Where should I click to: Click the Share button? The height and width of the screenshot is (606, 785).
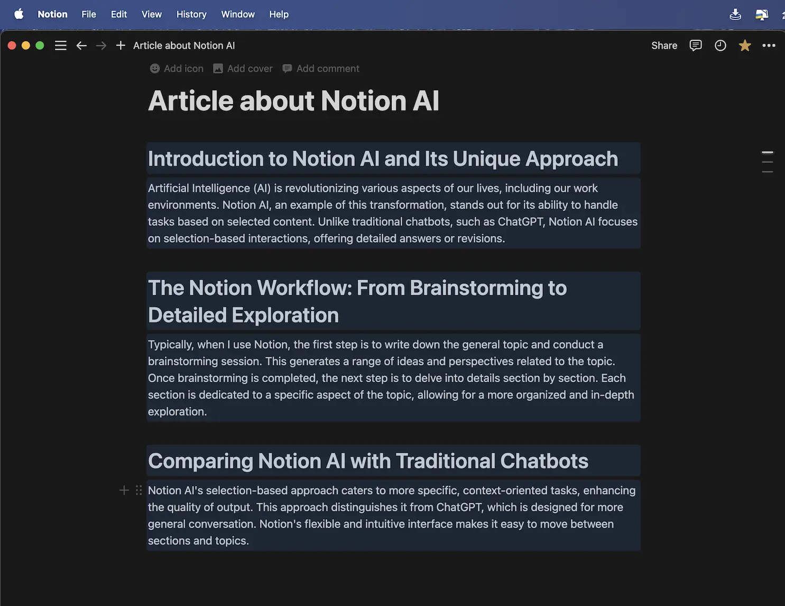point(664,45)
